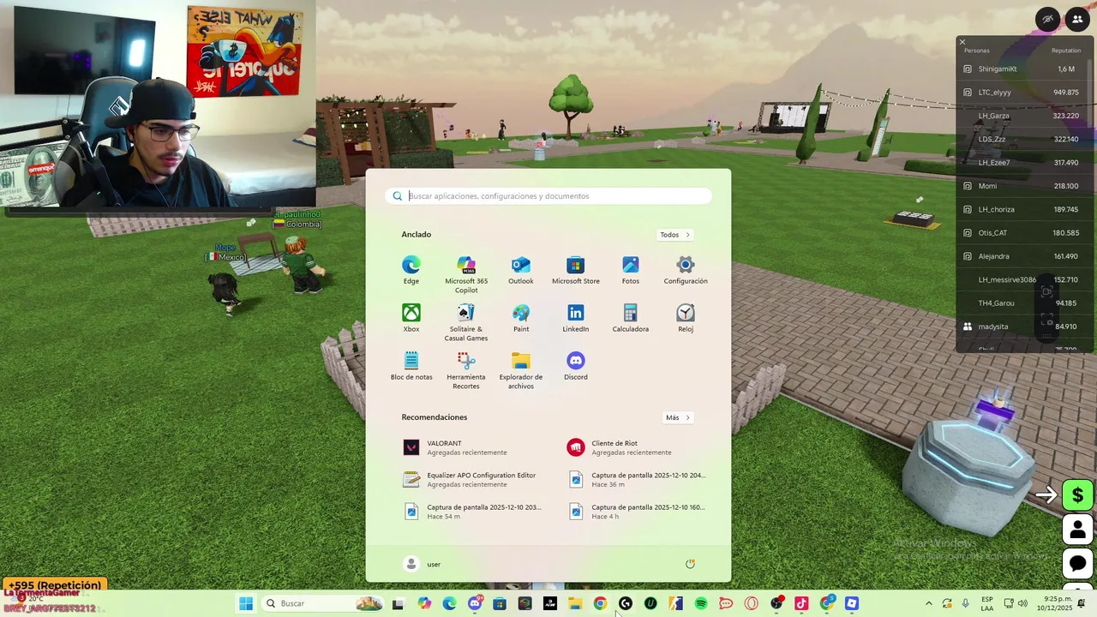Select LTC_elyyy in leaderboard
The image size is (1097, 617).
1024,92
